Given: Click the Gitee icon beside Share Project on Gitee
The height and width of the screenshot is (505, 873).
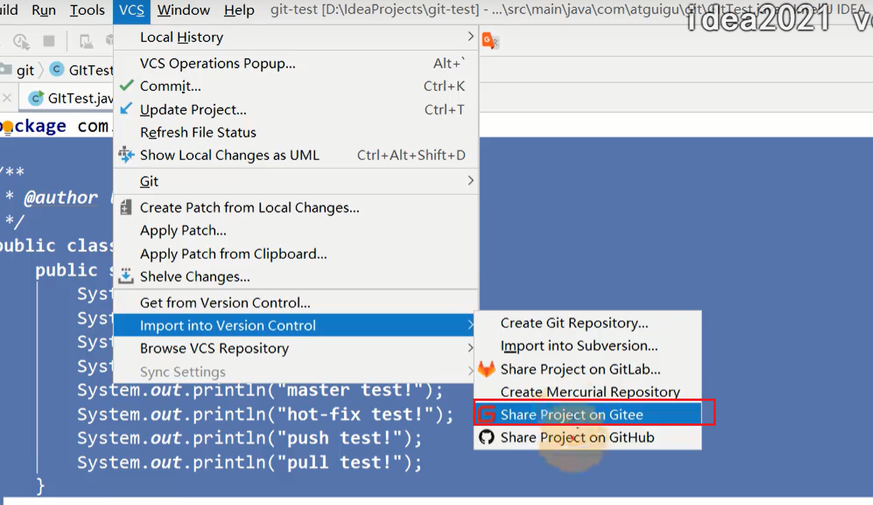Looking at the screenshot, I should (x=486, y=414).
